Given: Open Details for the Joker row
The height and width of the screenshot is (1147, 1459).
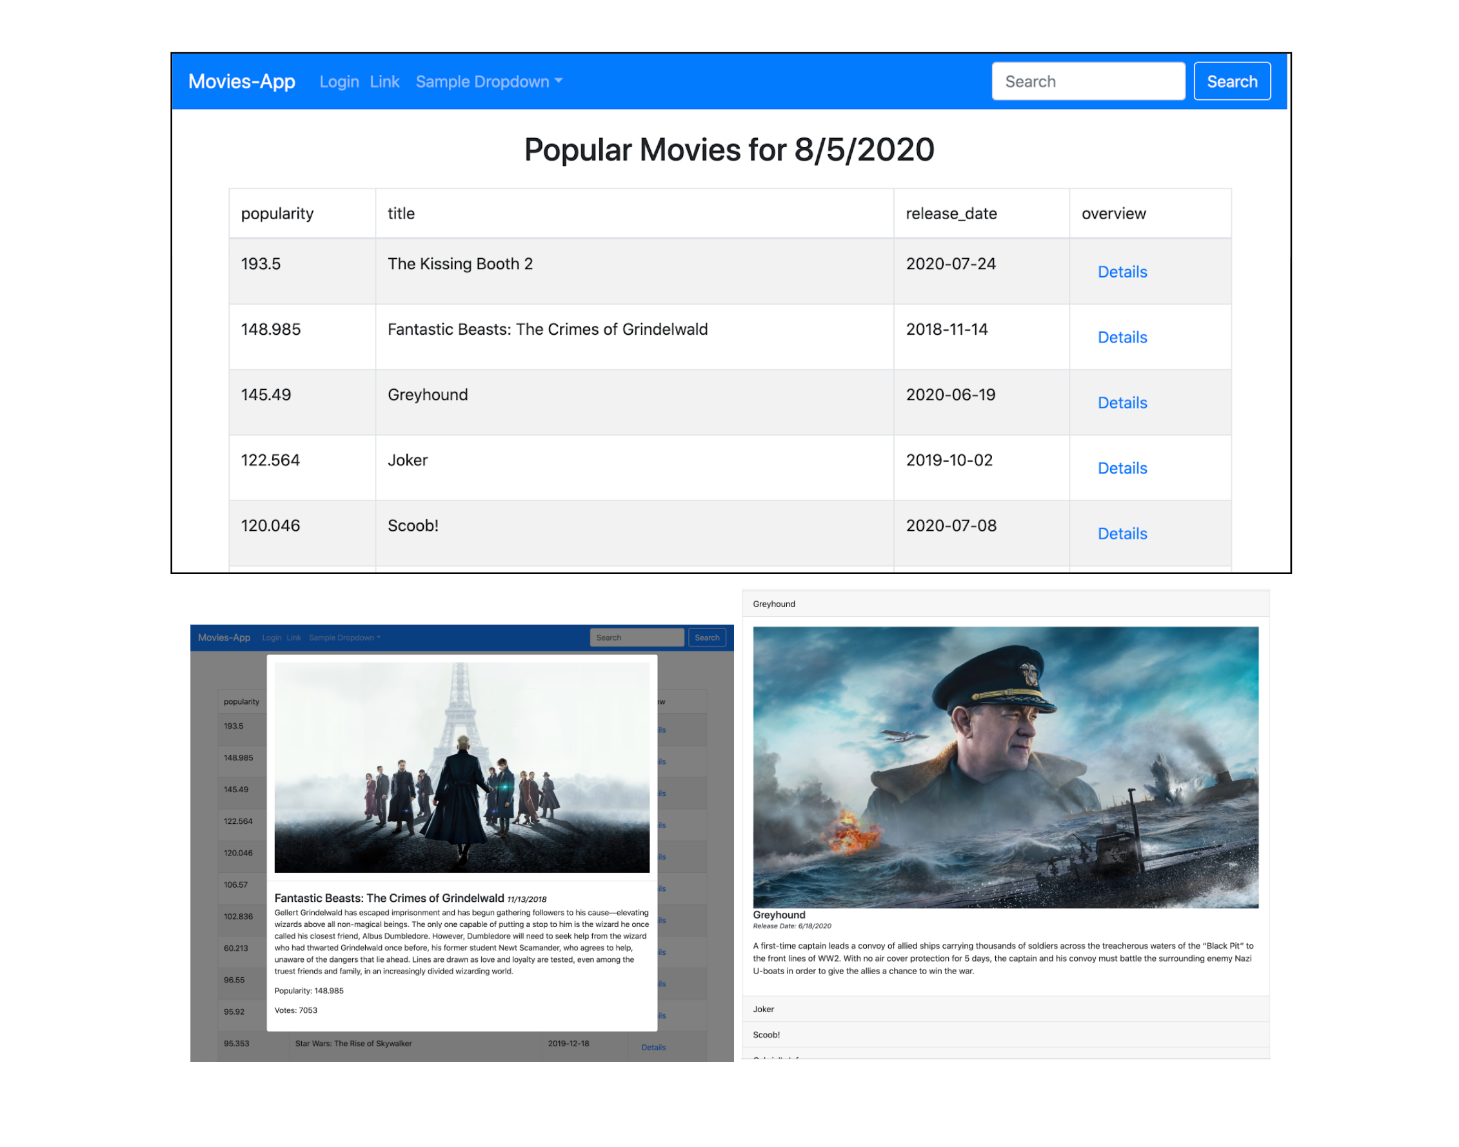Looking at the screenshot, I should (x=1121, y=468).
